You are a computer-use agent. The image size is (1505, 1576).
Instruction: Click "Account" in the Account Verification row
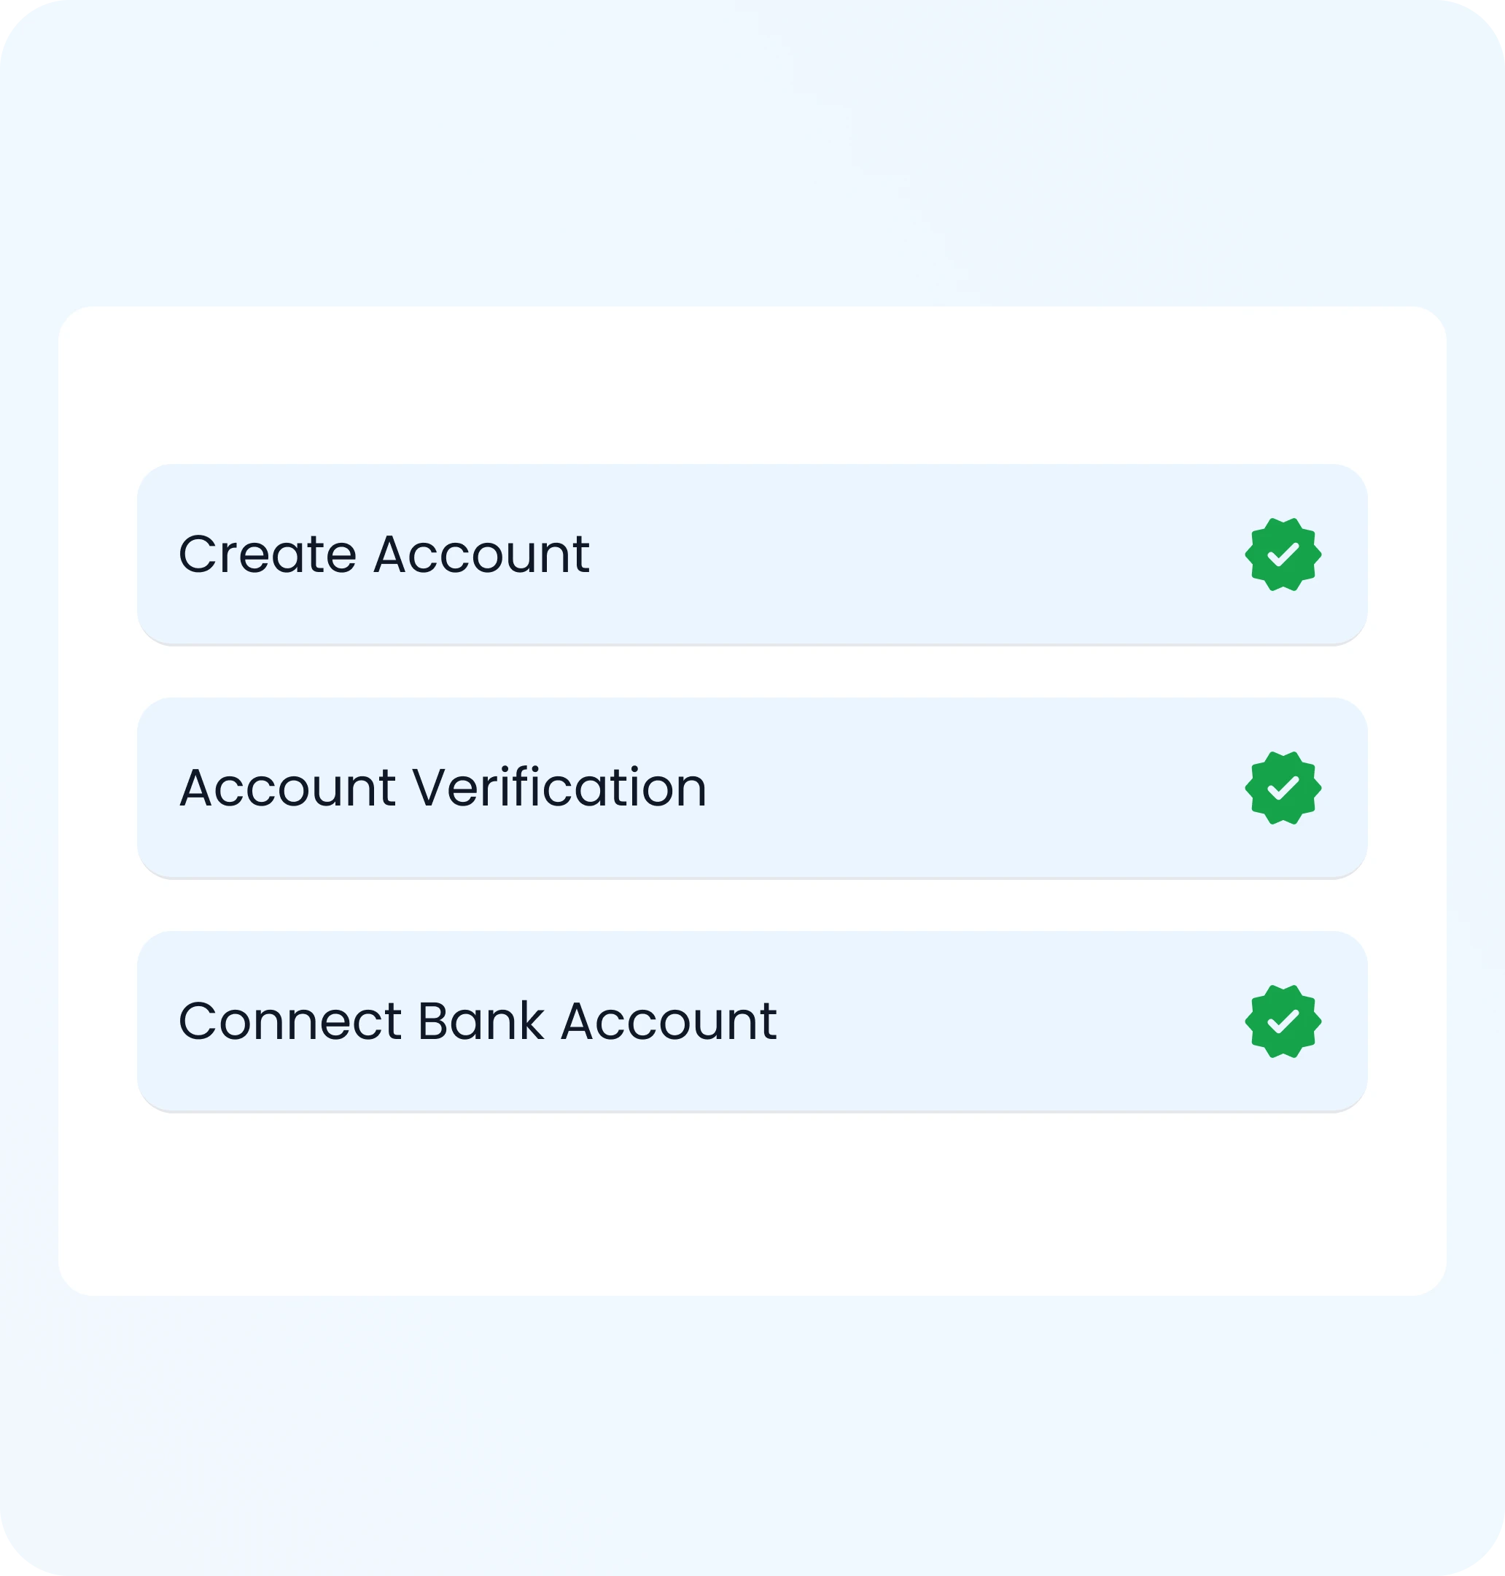point(287,787)
